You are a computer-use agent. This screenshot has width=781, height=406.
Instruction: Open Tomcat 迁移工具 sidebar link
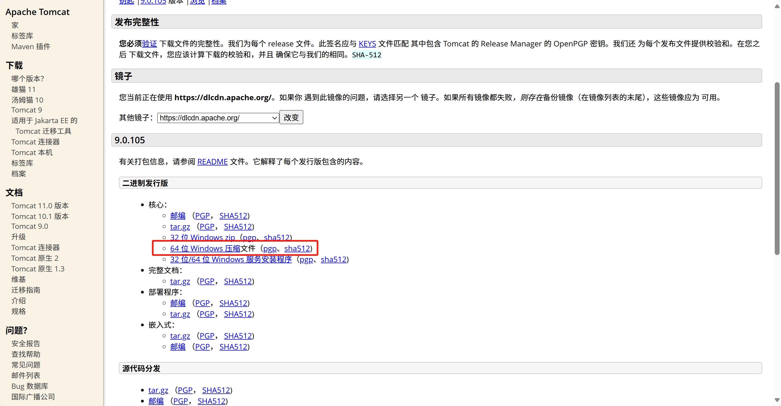(43, 131)
